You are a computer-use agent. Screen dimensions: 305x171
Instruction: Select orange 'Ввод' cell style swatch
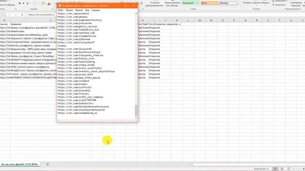[210, 3]
